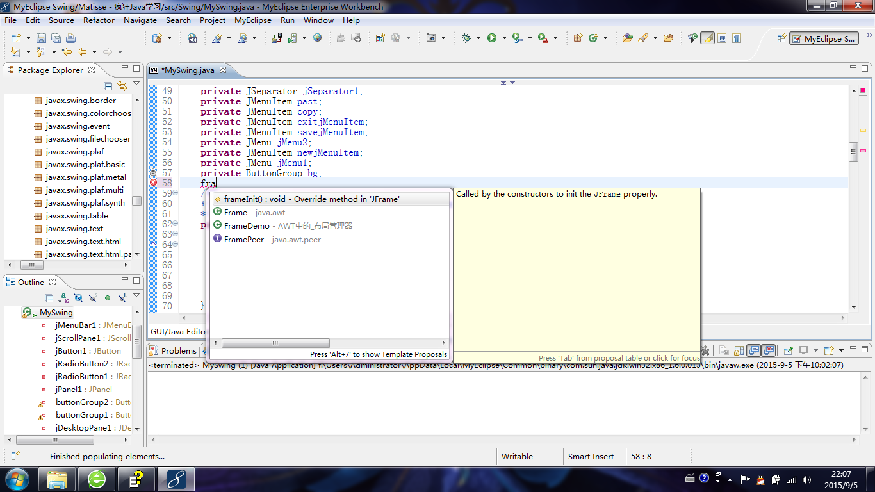Click the green Run button icon
The height and width of the screenshot is (492, 875).
(492, 38)
